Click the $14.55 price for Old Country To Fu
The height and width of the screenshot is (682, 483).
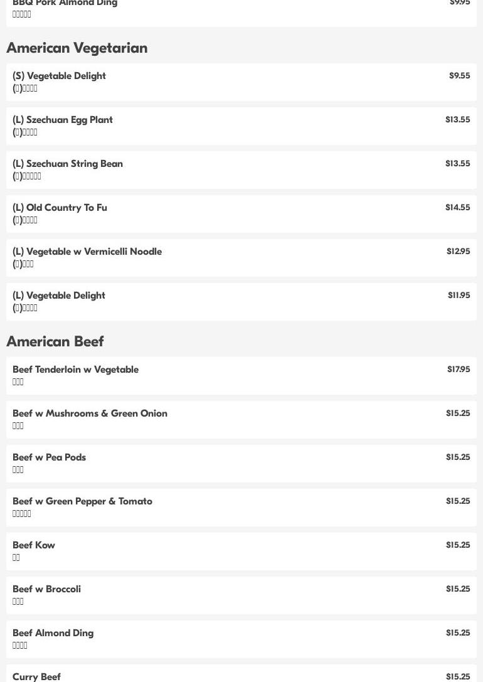pyautogui.click(x=457, y=208)
